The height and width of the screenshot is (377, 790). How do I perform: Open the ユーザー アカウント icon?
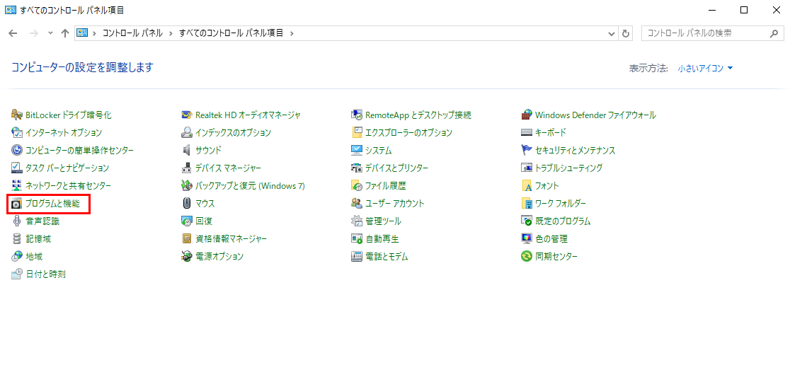point(357,204)
